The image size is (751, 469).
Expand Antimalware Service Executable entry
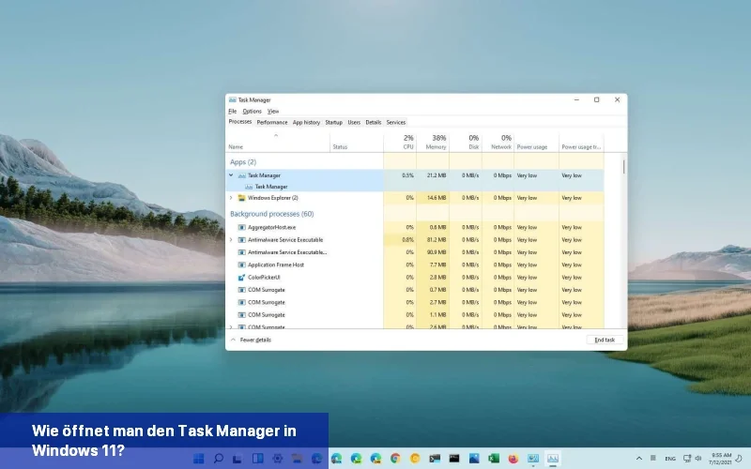point(231,239)
